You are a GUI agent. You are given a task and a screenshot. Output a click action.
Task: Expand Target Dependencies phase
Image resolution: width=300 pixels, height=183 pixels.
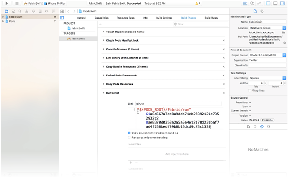point(104,32)
